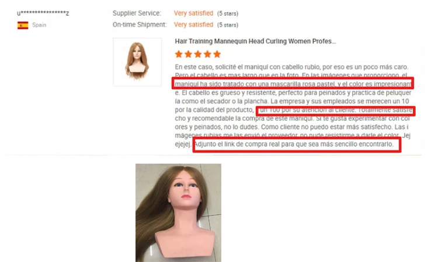The width and height of the screenshot is (438, 262).
Task: Open Hair Training Mannequin Head product title
Action: pyautogui.click(x=255, y=41)
